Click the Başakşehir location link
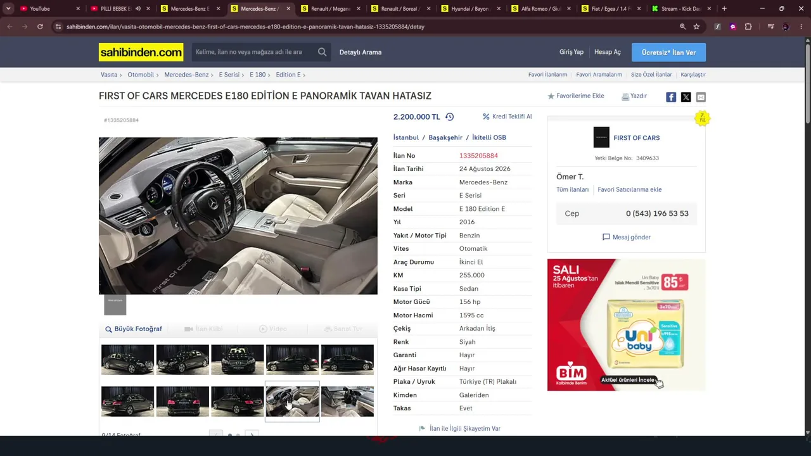The height and width of the screenshot is (456, 811). (445, 137)
